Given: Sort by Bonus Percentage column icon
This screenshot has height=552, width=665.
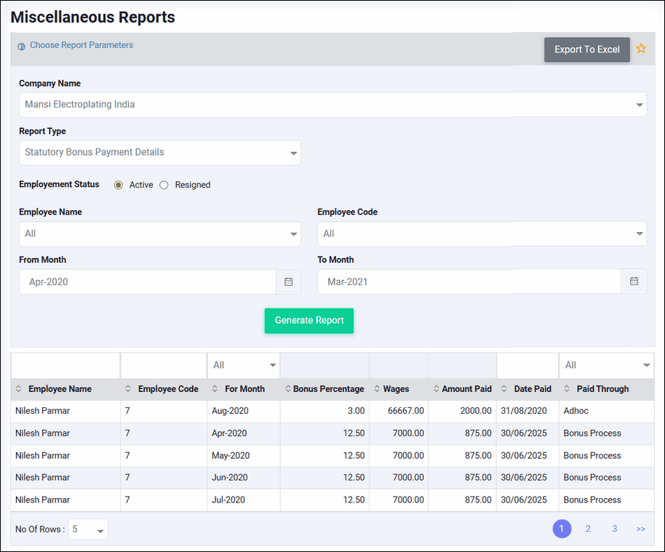Looking at the screenshot, I should tap(287, 389).
